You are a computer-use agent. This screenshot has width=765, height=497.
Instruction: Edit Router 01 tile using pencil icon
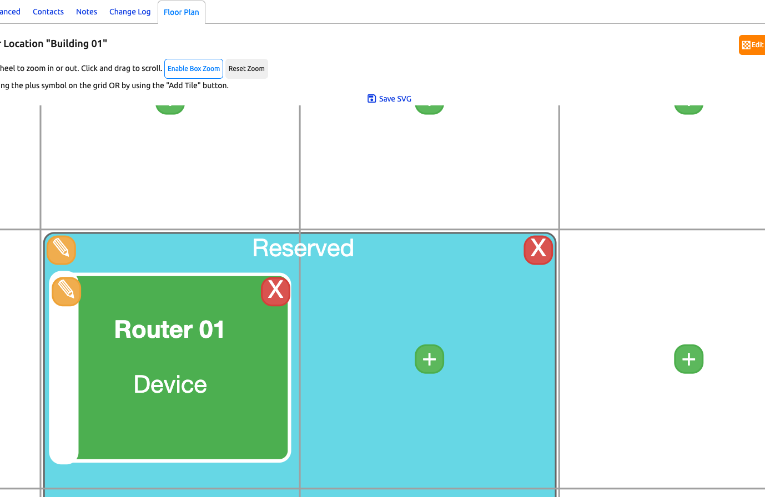tap(66, 291)
